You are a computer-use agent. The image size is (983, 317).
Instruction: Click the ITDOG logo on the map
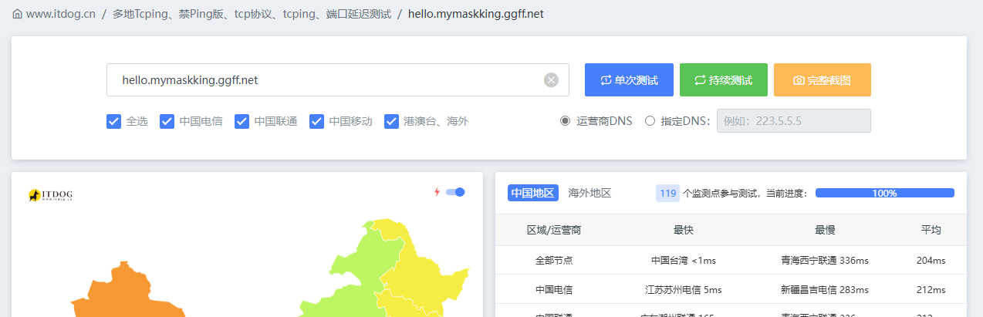[50, 196]
